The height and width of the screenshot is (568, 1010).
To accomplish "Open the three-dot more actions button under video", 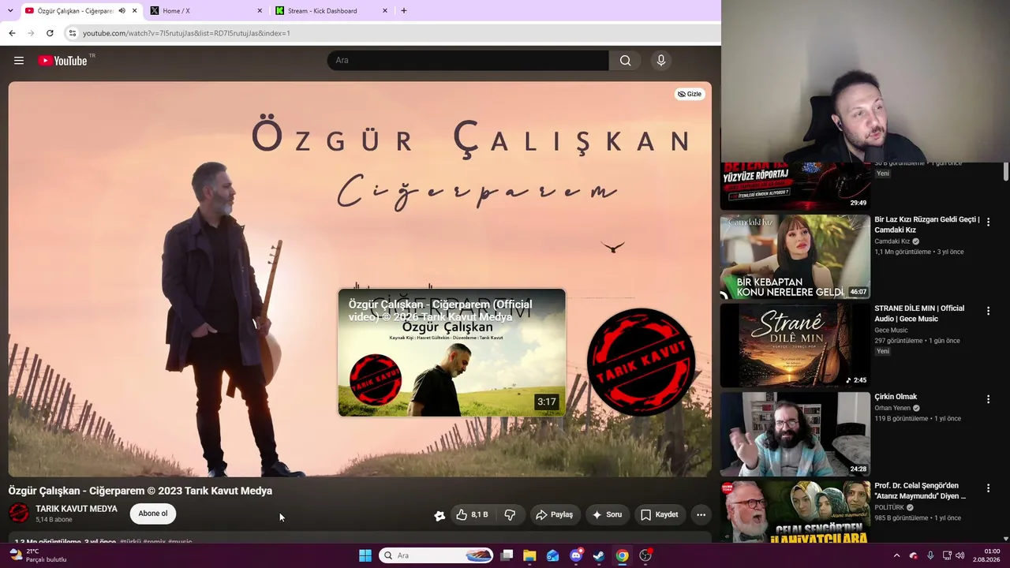I will coord(701,515).
